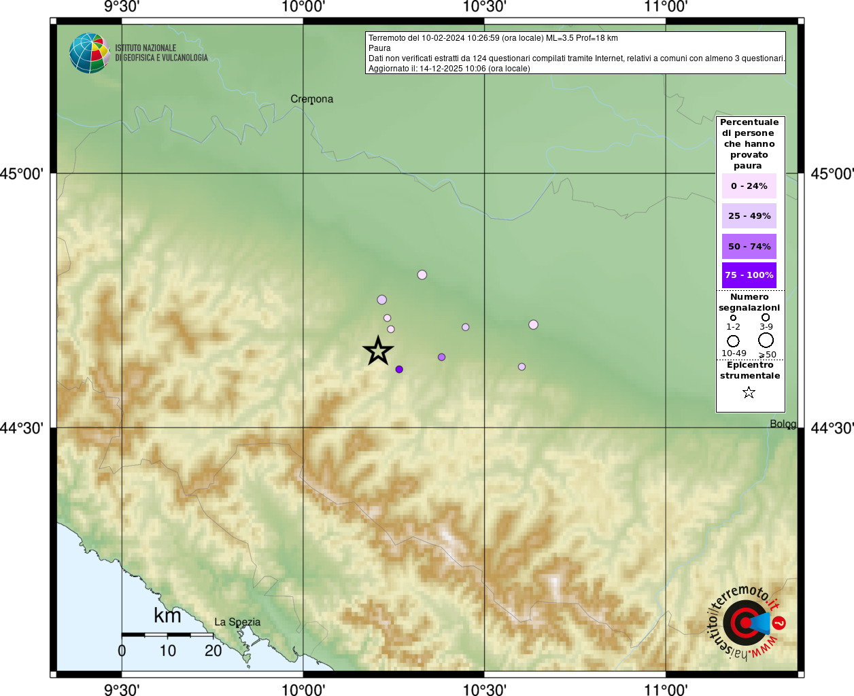The height and width of the screenshot is (696, 854).
Task: Click the 25 - 49% legend swatch
Action: tap(749, 215)
